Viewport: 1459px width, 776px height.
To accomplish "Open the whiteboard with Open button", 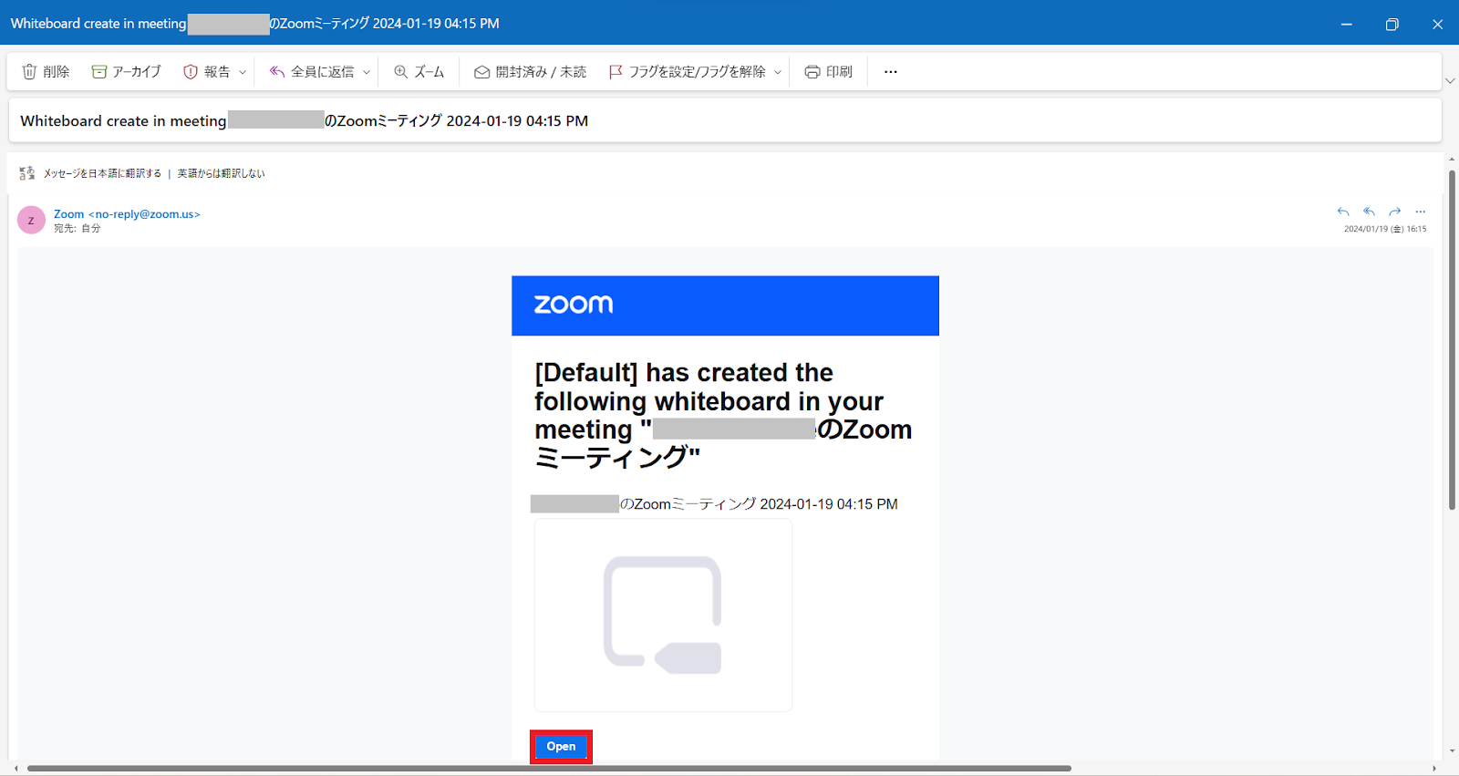I will pyautogui.click(x=561, y=747).
